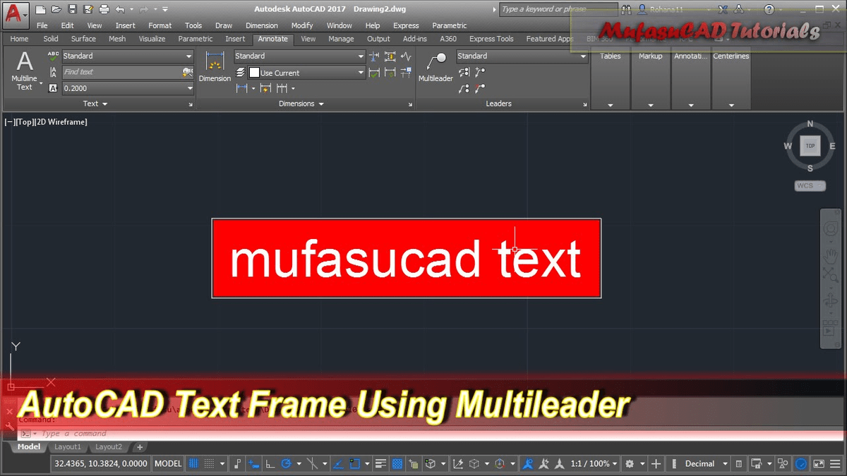Screen dimensions: 847x476
Task: Click the Plot printer icon
Action: tap(104, 10)
